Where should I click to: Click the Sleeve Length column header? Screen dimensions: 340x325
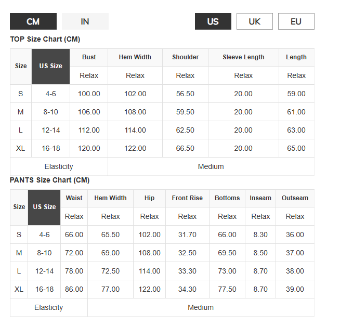click(x=243, y=57)
